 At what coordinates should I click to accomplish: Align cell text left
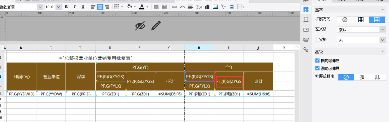click(93, 7)
